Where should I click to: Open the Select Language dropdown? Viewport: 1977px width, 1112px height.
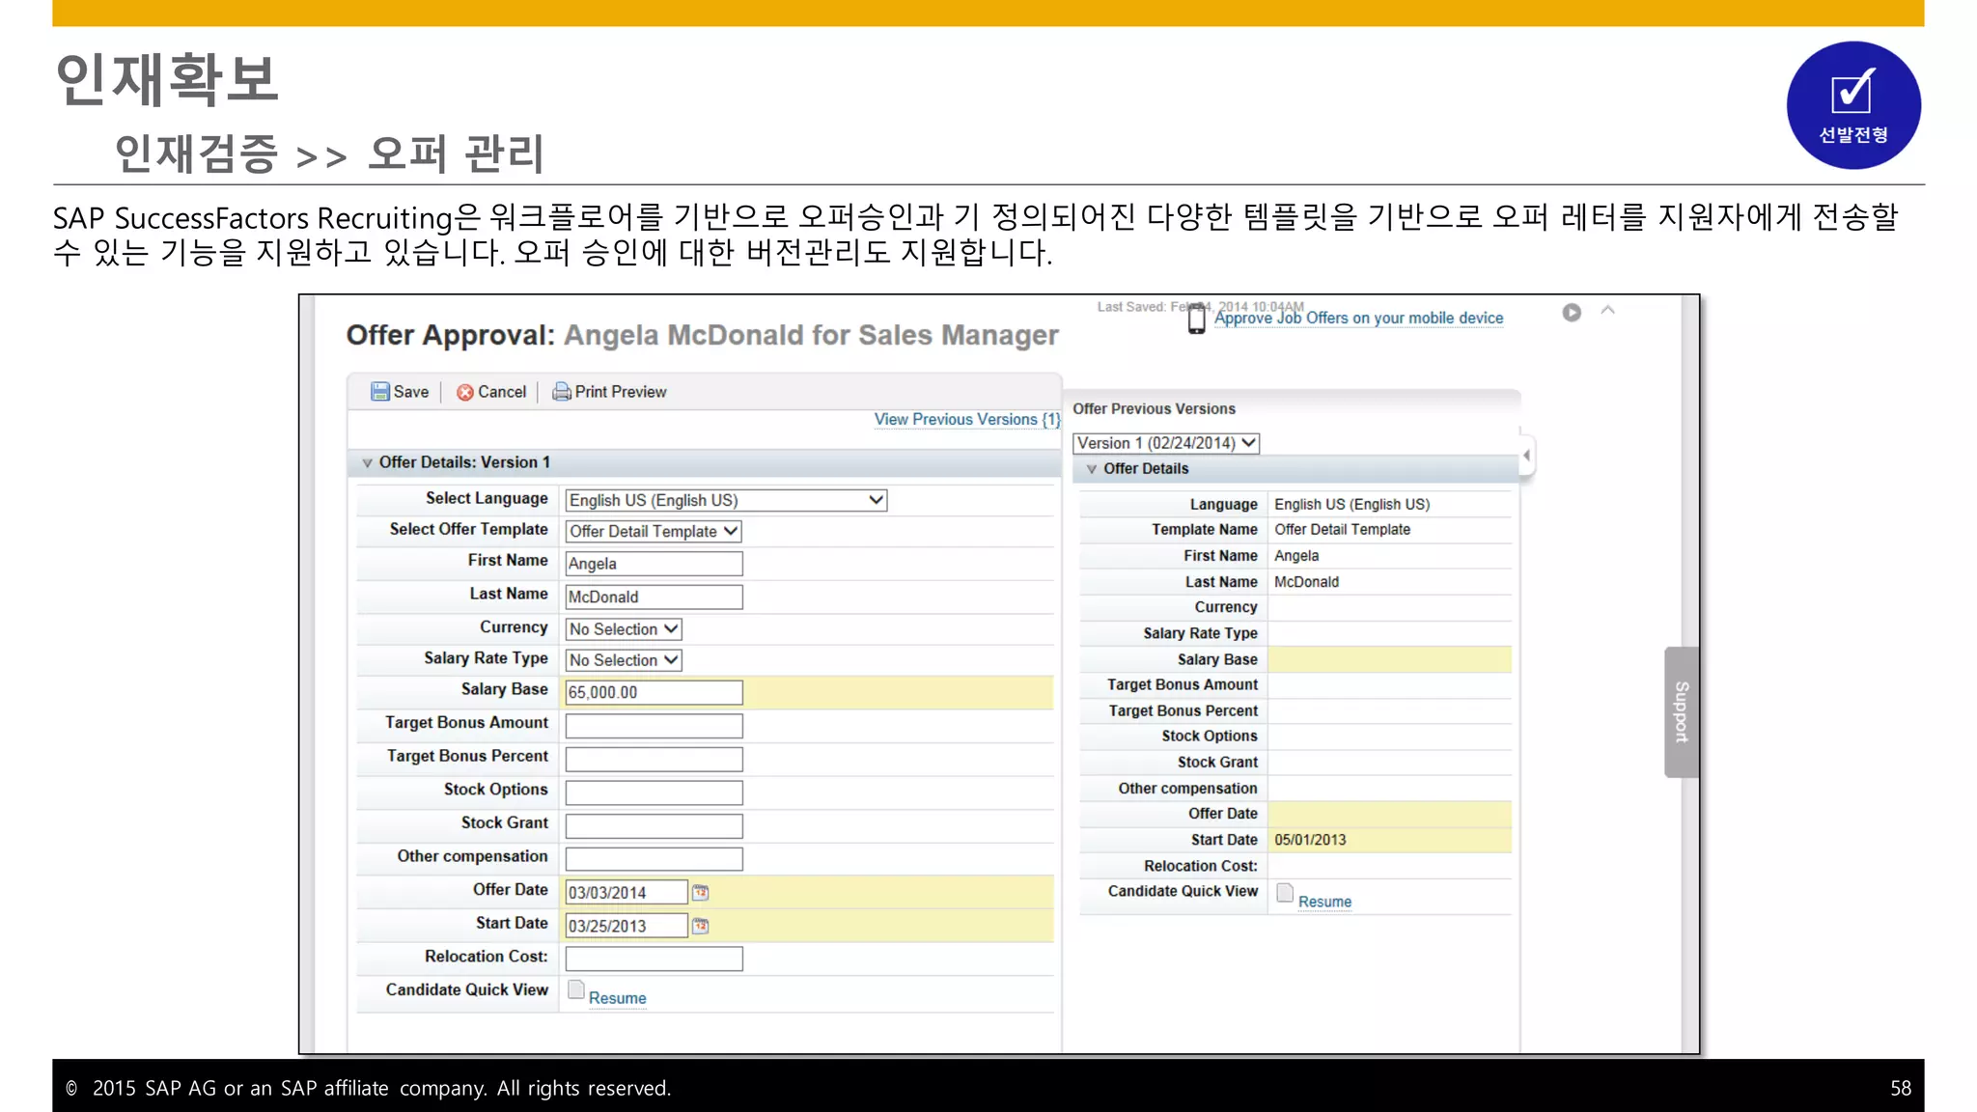click(x=725, y=500)
